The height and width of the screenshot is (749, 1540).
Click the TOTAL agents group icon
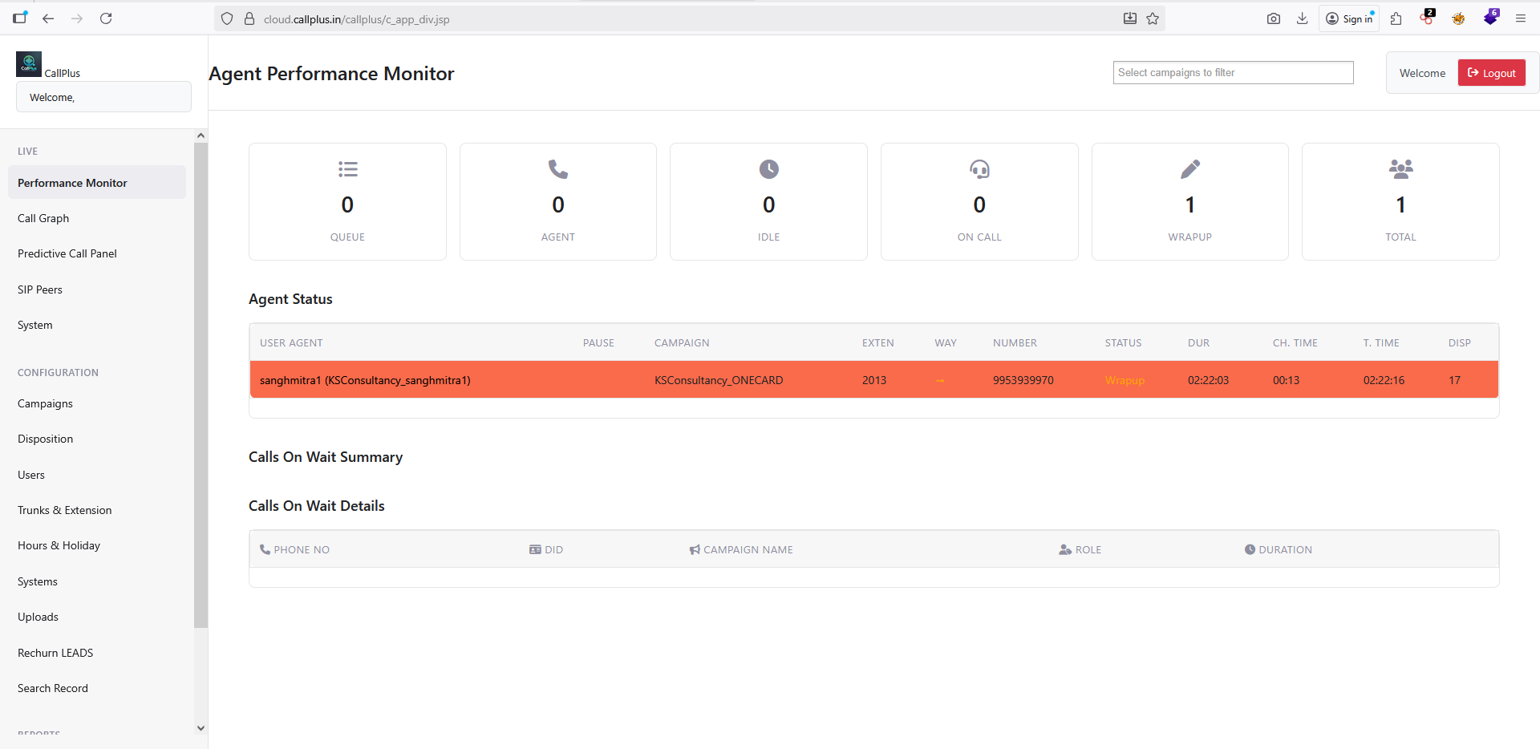click(x=1400, y=169)
